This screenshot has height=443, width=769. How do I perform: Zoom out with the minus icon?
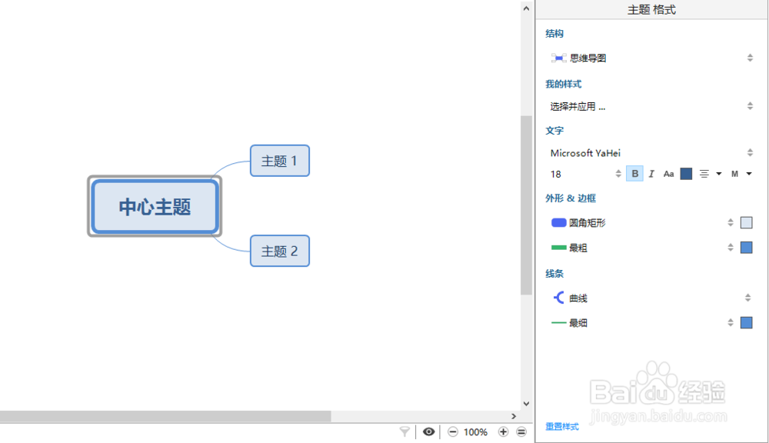coord(453,431)
